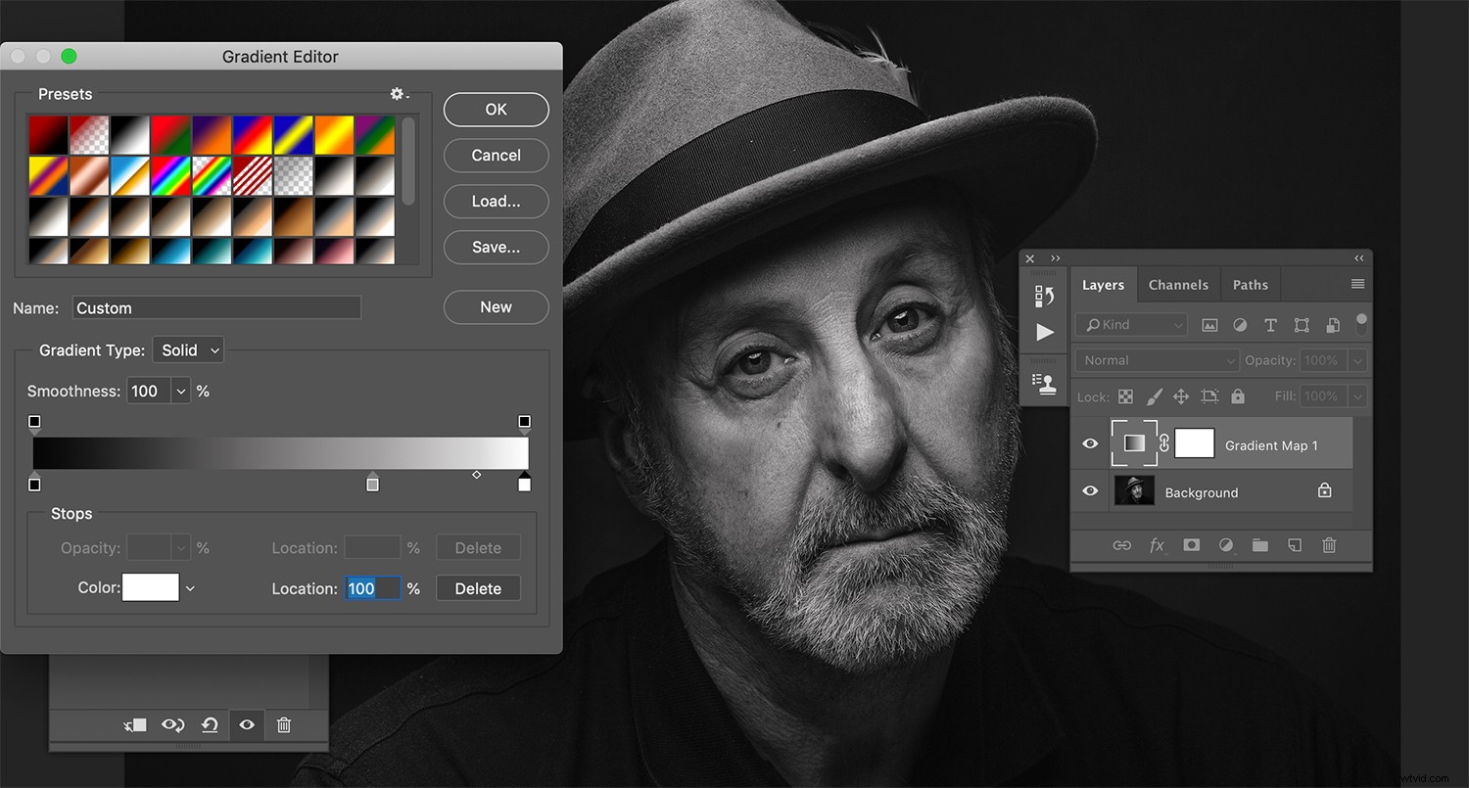The height and width of the screenshot is (788, 1469).
Task: Hide the Background layer
Action: pos(1090,490)
